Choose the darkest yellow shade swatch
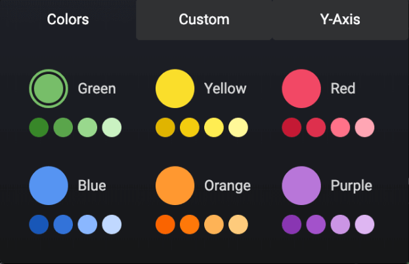 click(x=165, y=127)
